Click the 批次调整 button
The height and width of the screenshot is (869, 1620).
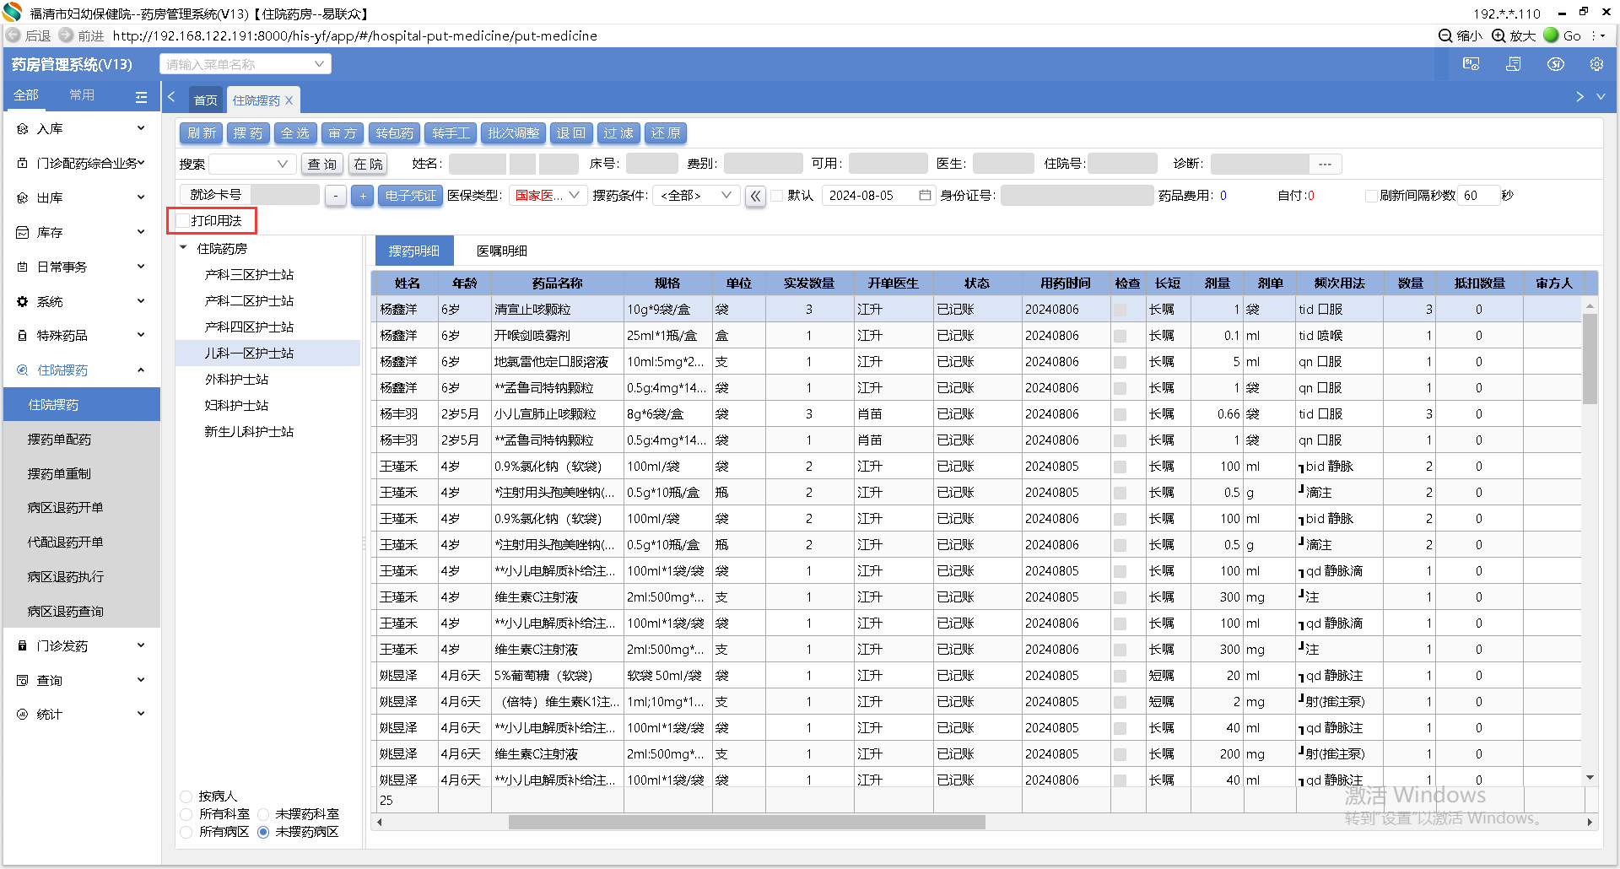pyautogui.click(x=513, y=133)
